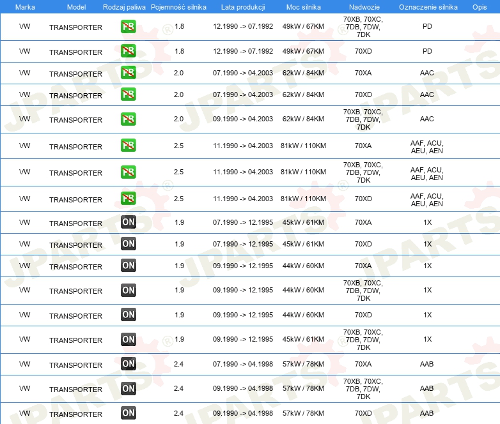
Task: Select the PB icon for 2.5 engine with 70XA body
Action: [x=128, y=146]
